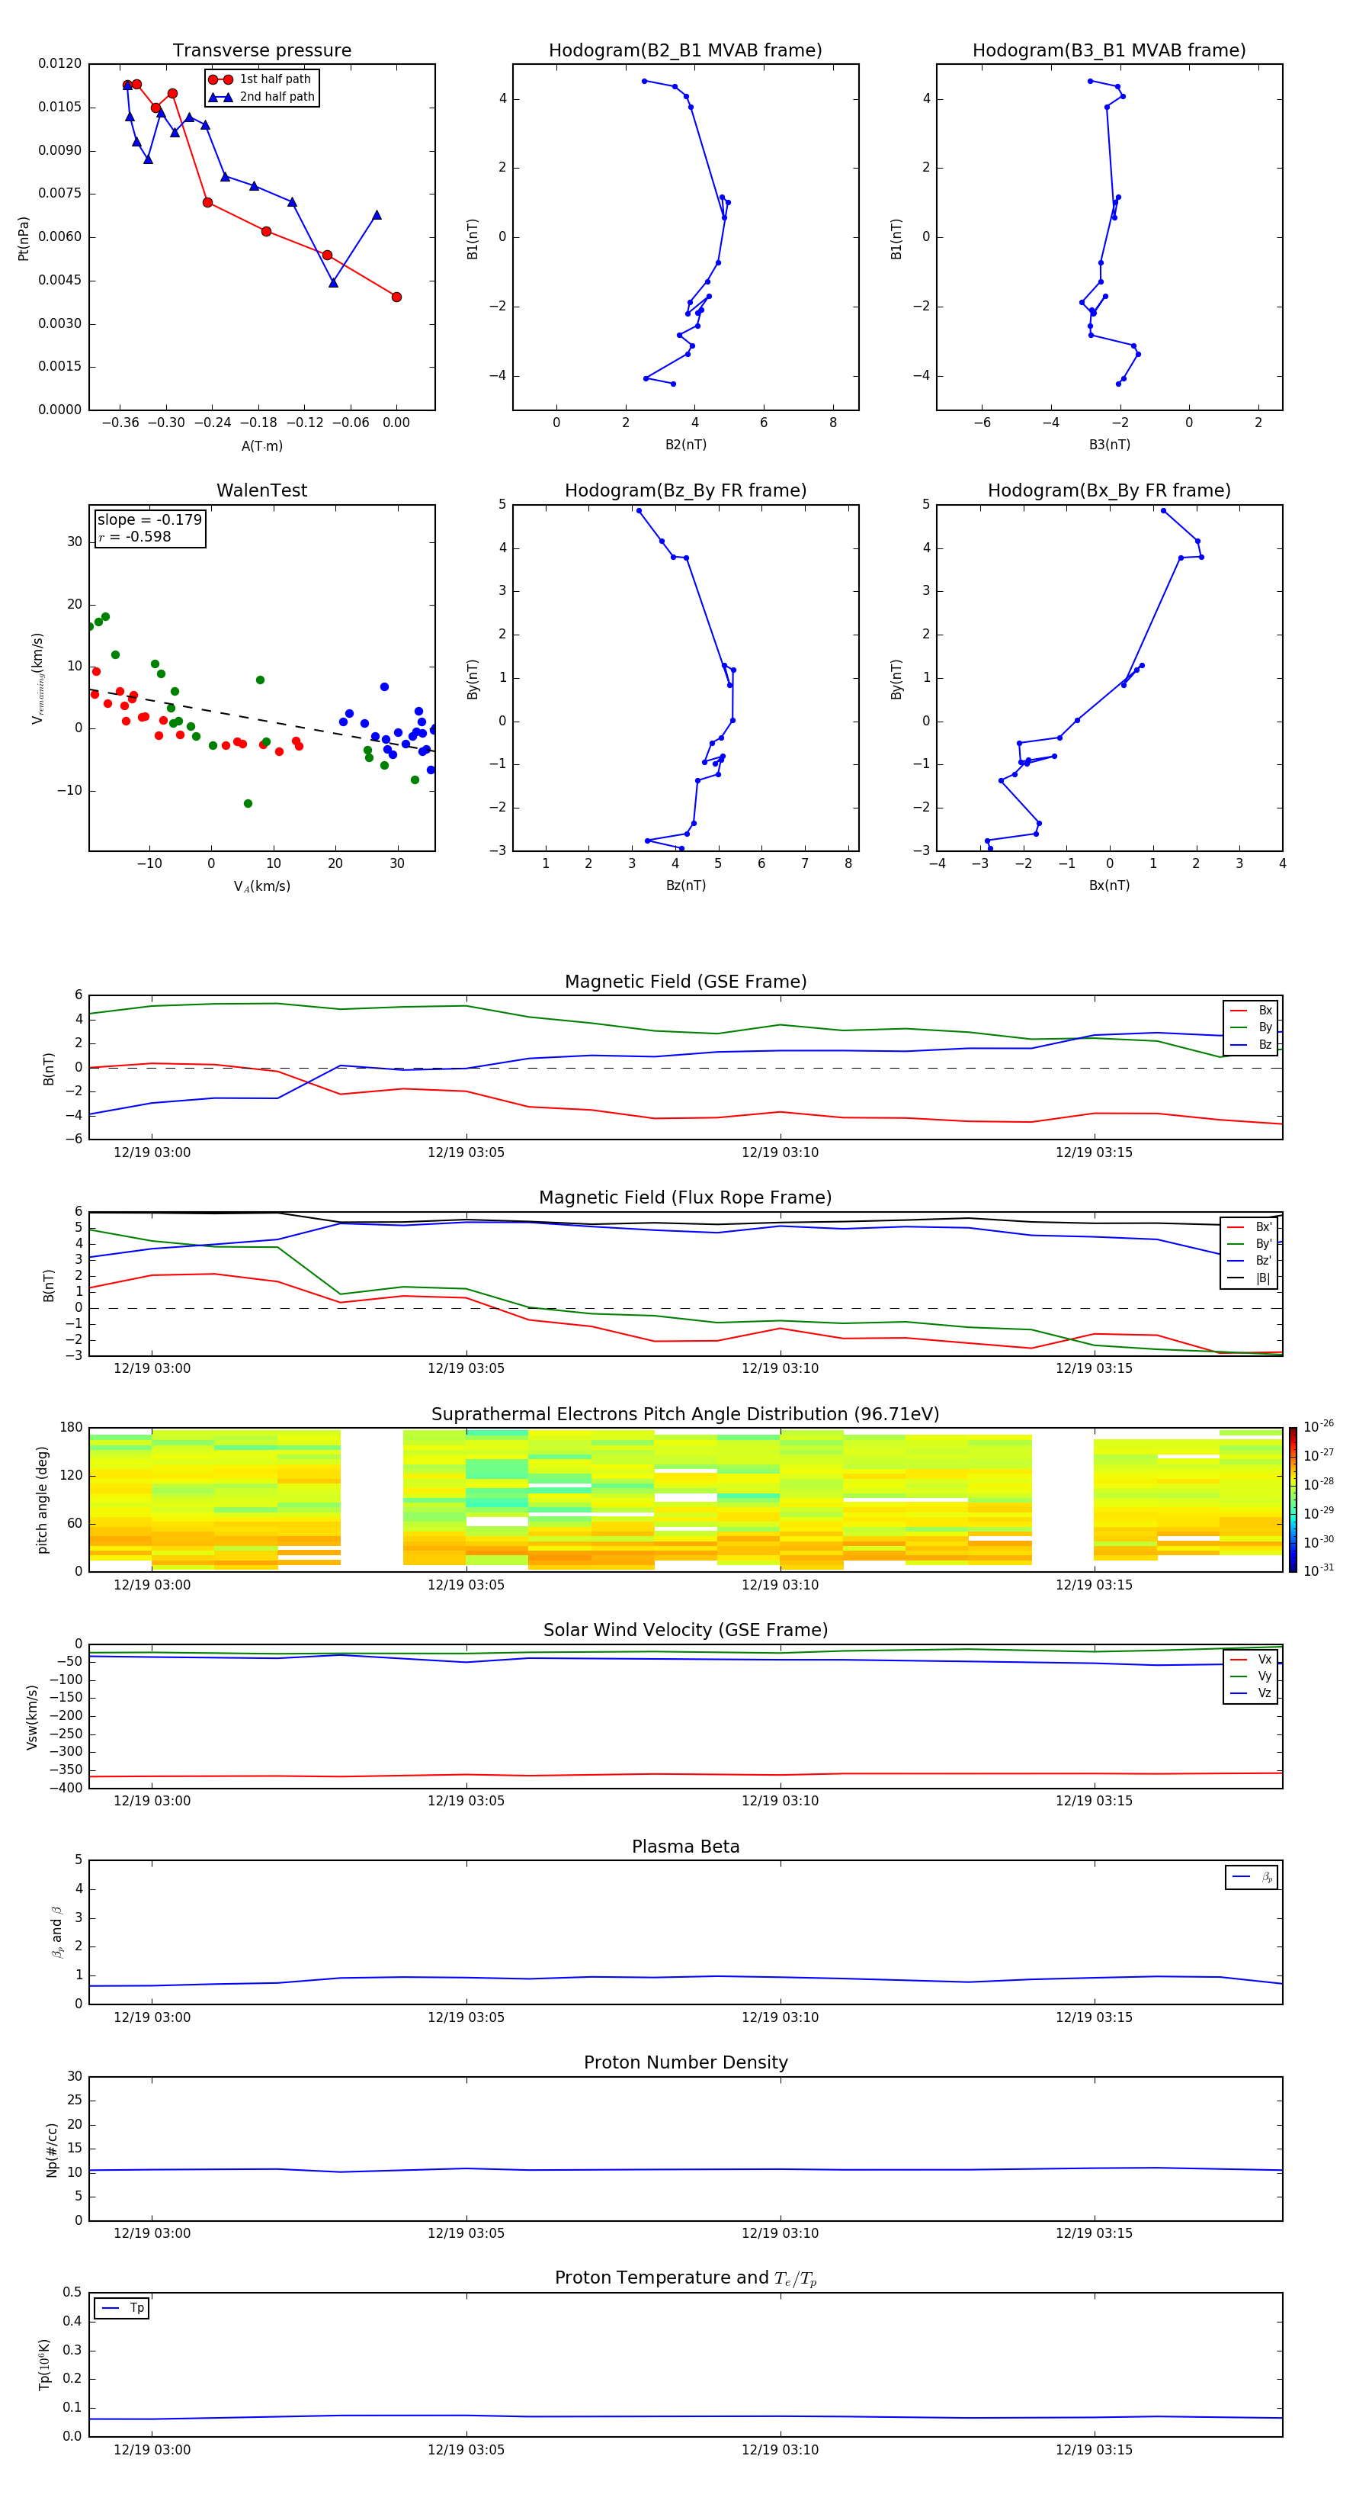Click the -350 tick on Vsw axis
Image resolution: width=1372 pixels, height=2517 pixels.
pyautogui.click(x=67, y=1770)
